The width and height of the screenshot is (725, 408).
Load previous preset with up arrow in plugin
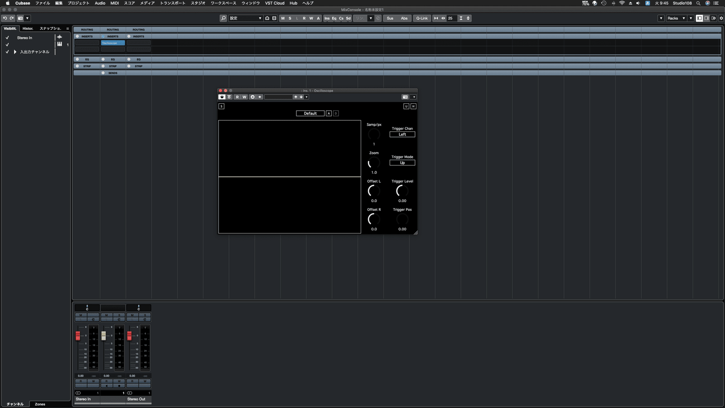click(x=296, y=97)
